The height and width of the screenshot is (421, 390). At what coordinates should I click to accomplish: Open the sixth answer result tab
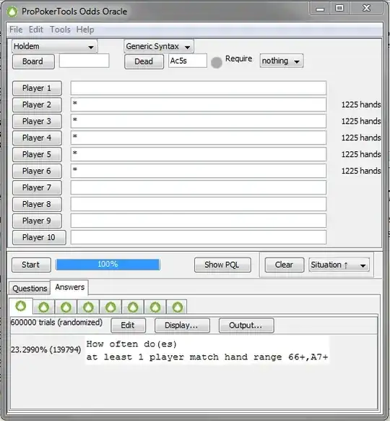(133, 307)
